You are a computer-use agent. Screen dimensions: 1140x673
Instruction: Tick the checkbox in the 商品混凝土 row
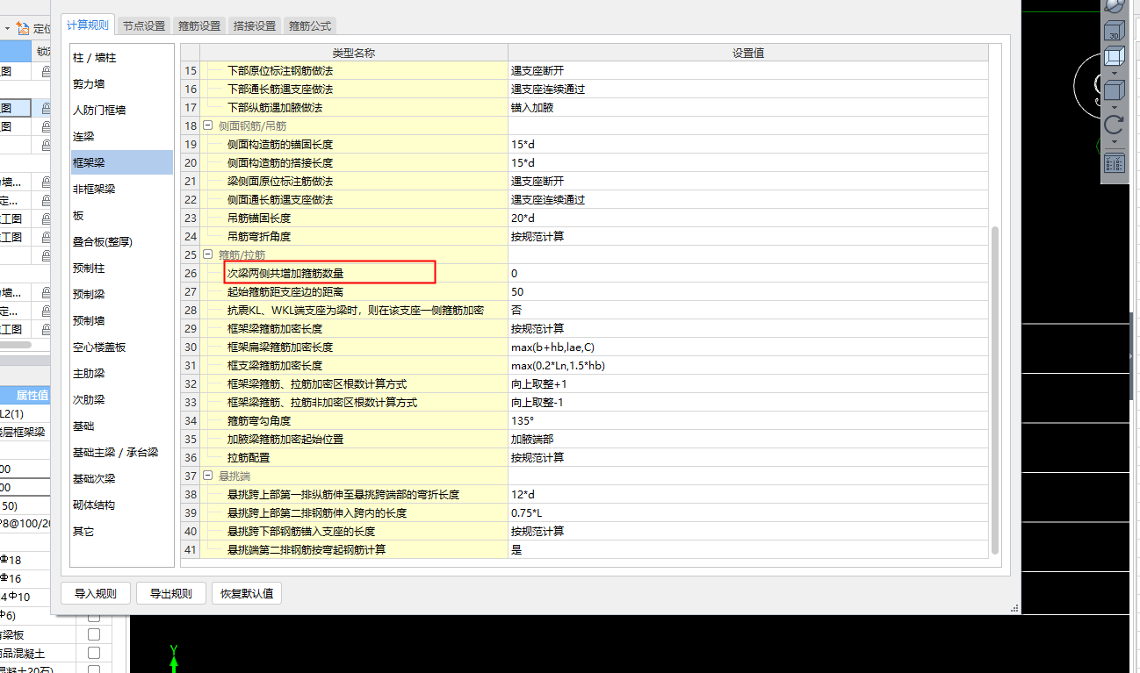(x=94, y=654)
